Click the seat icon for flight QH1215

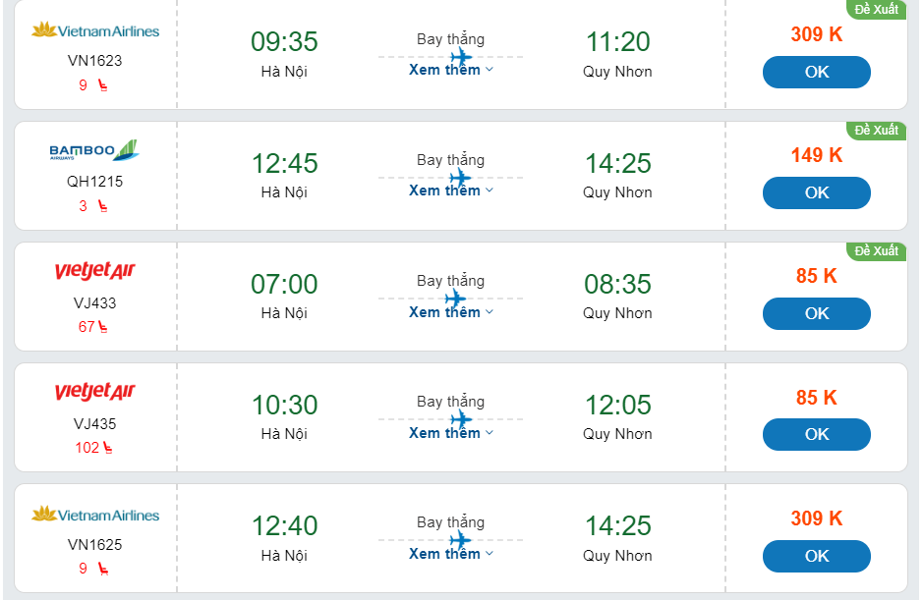click(103, 206)
